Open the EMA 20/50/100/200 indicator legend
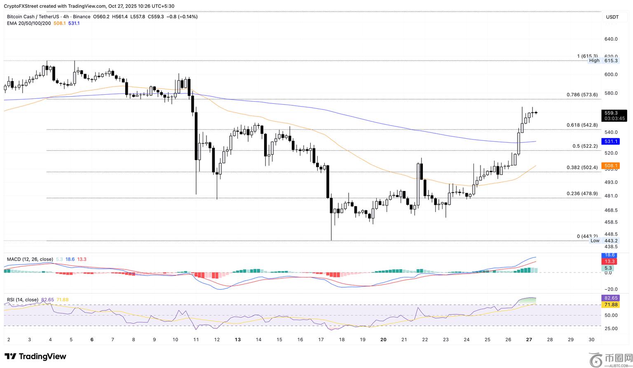This screenshot has height=368, width=633. [x=29, y=23]
